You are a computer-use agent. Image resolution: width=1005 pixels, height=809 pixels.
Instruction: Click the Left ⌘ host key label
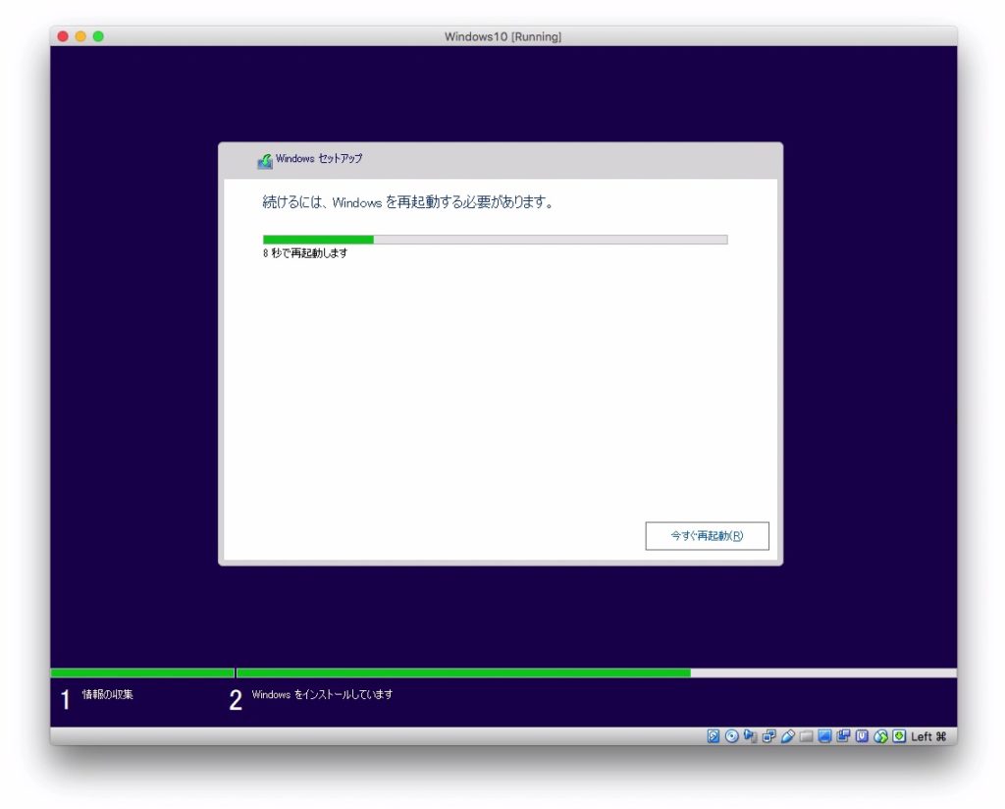pyautogui.click(x=928, y=736)
